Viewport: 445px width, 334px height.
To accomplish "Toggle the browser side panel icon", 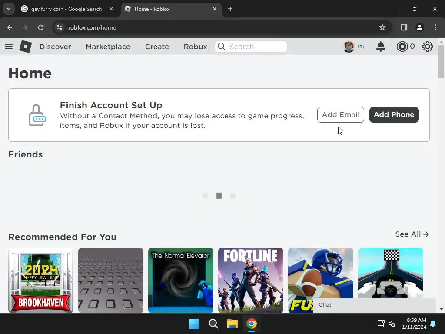I will click(x=404, y=27).
